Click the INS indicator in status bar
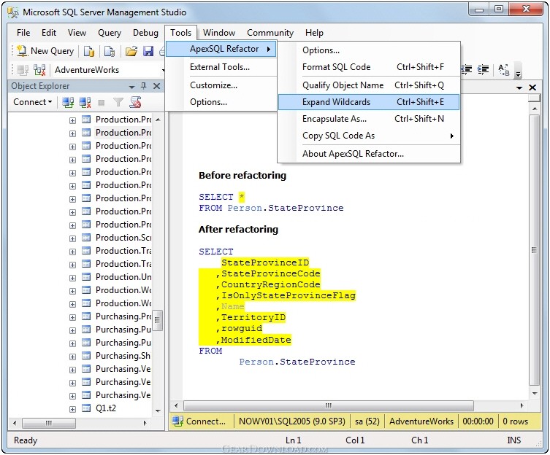The width and height of the screenshot is (550, 455). (x=514, y=440)
